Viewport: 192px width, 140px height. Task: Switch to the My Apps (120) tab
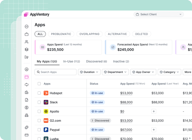click(47, 61)
